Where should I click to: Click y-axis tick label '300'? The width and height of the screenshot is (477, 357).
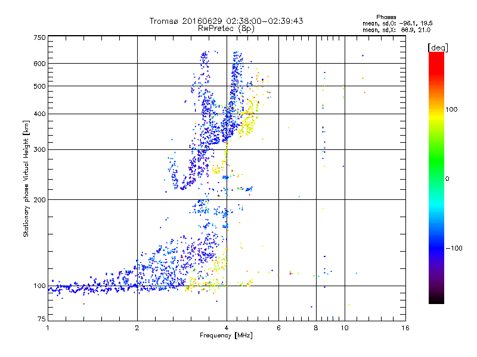[39, 149]
